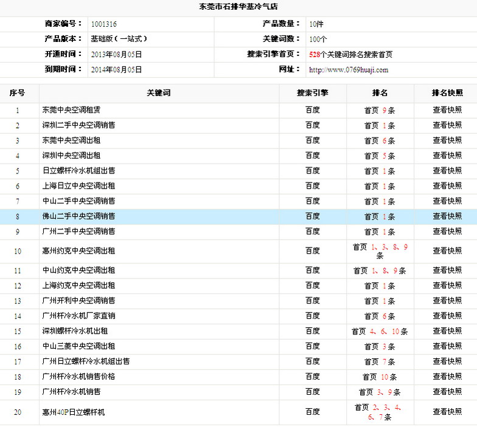Click 百度 in row 广州杆冷水机销售价格
Image resolution: width=477 pixels, height=427 pixels.
point(313,377)
